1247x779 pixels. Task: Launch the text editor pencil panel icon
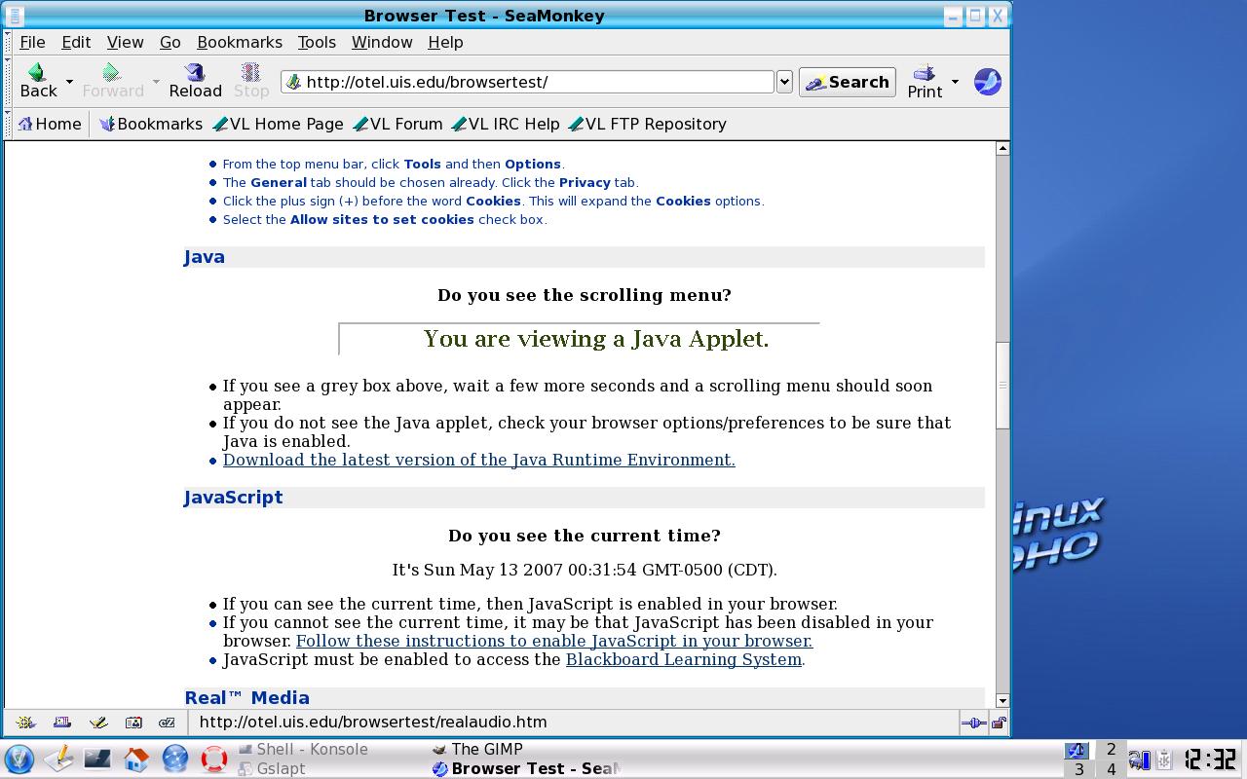[58, 759]
